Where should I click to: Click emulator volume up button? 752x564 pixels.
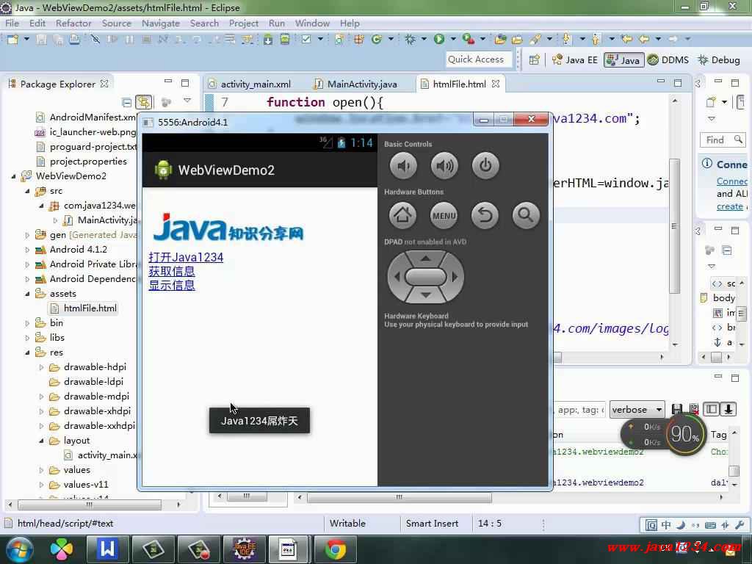click(444, 166)
